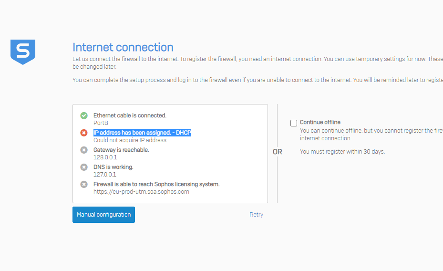Click the Gateway is reachable status text
The image size is (443, 271).
coord(121,150)
